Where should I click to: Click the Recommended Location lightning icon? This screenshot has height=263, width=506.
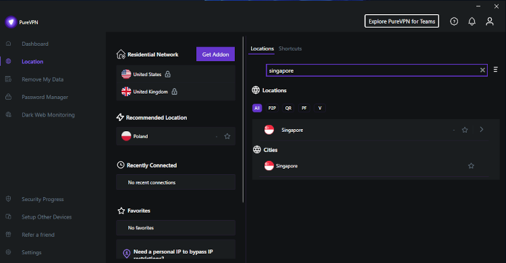[x=120, y=117]
